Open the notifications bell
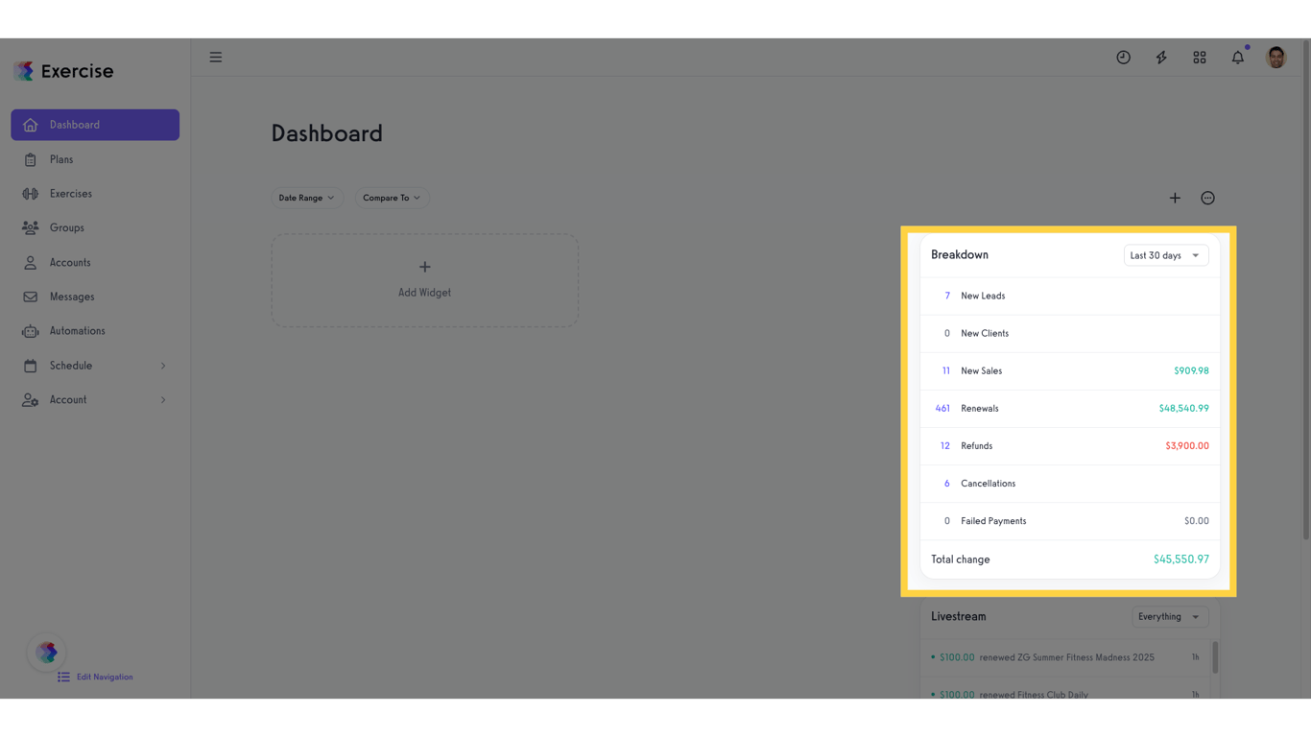 coord(1238,58)
